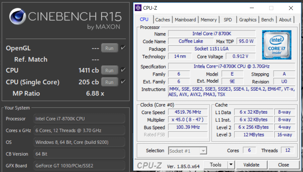303x172 pixels.
Task: Click the Close button in CPU-Z footer
Action: pyautogui.click(x=284, y=165)
